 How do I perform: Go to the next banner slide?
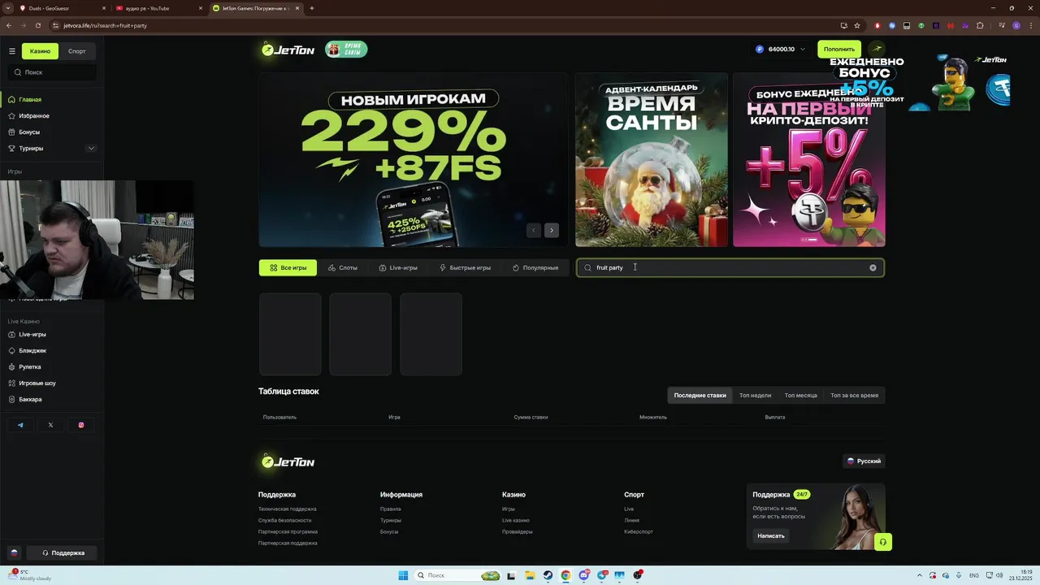552,230
